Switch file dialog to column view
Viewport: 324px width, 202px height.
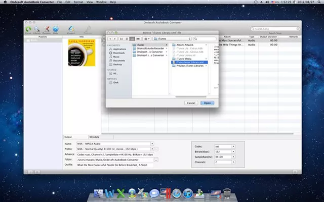click(132, 39)
